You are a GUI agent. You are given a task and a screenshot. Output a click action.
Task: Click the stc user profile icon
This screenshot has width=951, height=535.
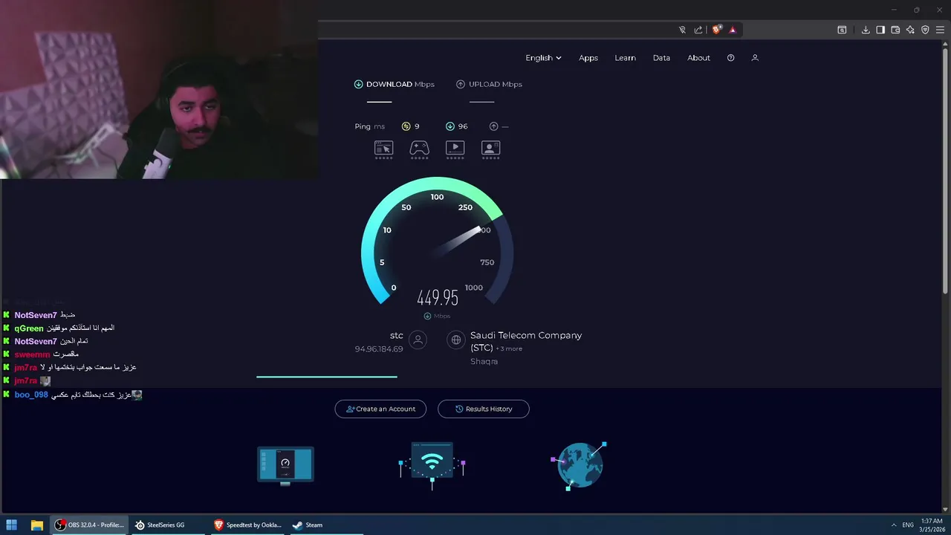(418, 340)
